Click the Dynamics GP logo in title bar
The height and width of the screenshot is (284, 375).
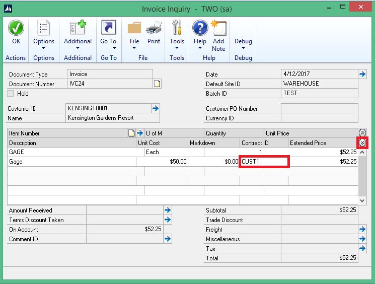[x=8, y=9]
